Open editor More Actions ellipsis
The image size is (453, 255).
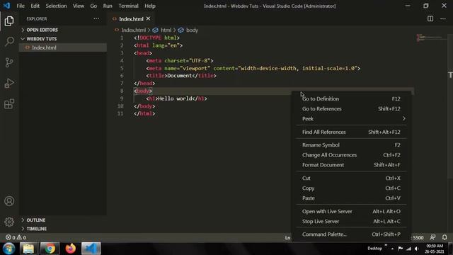click(x=443, y=19)
